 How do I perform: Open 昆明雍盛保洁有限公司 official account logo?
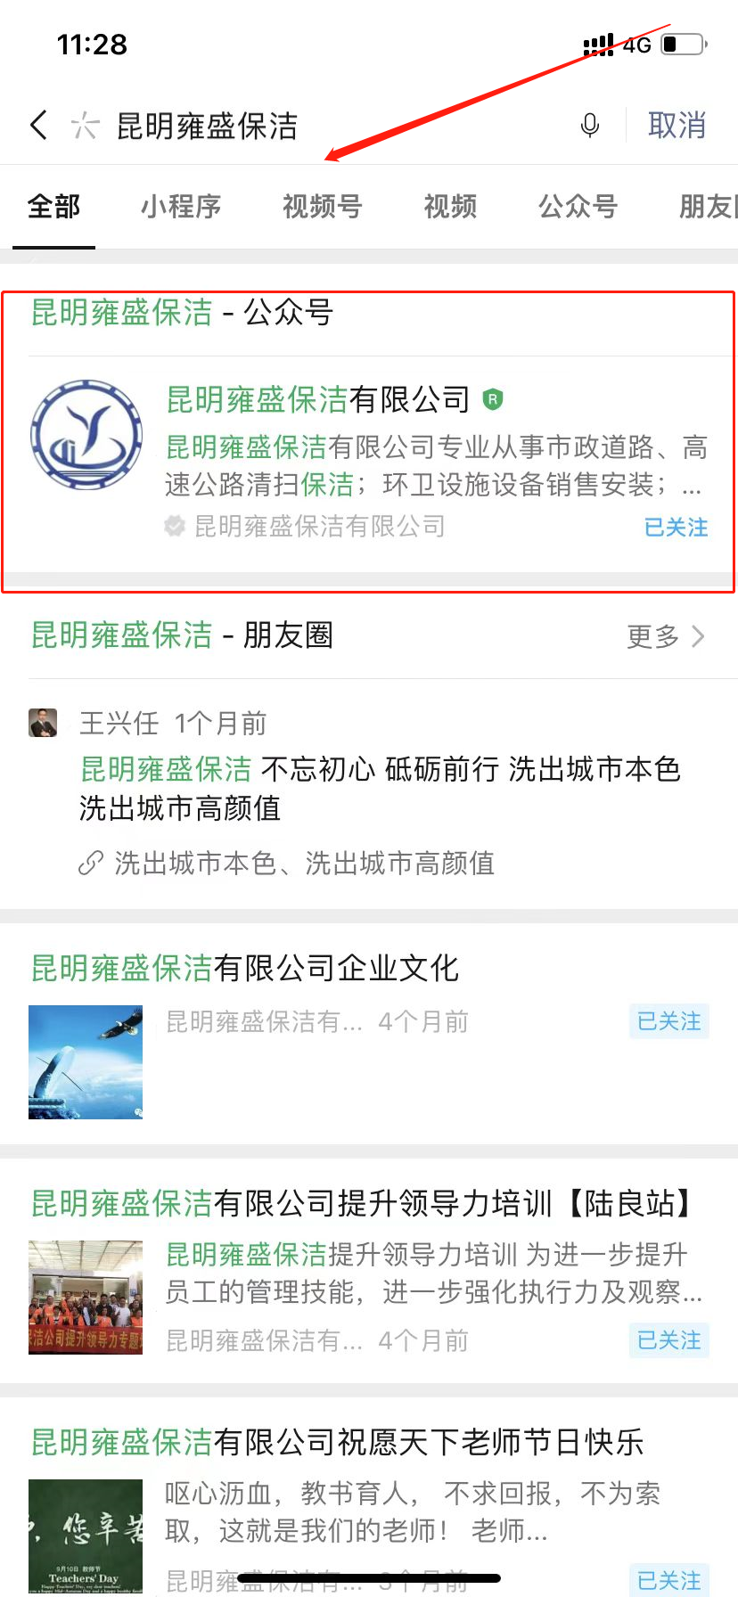pyautogui.click(x=86, y=435)
